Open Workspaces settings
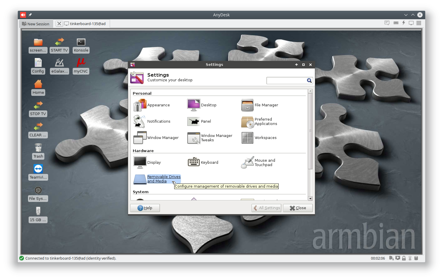This screenshot has height=280, width=443. click(x=259, y=138)
